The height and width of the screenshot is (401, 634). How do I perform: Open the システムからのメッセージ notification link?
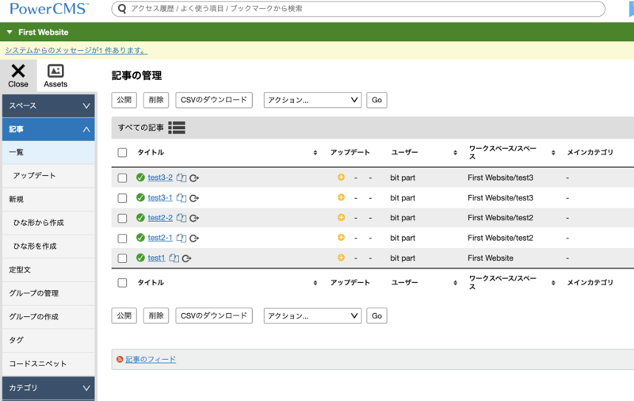[76, 50]
